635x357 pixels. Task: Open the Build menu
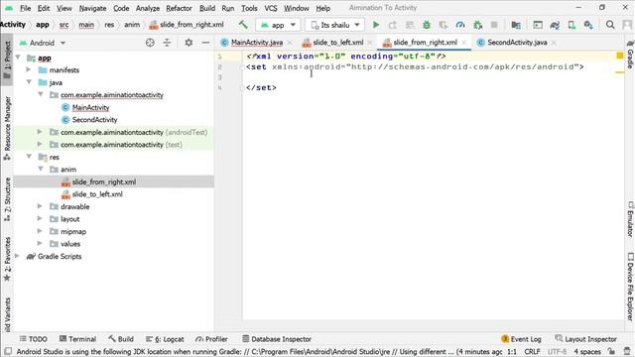pos(207,8)
